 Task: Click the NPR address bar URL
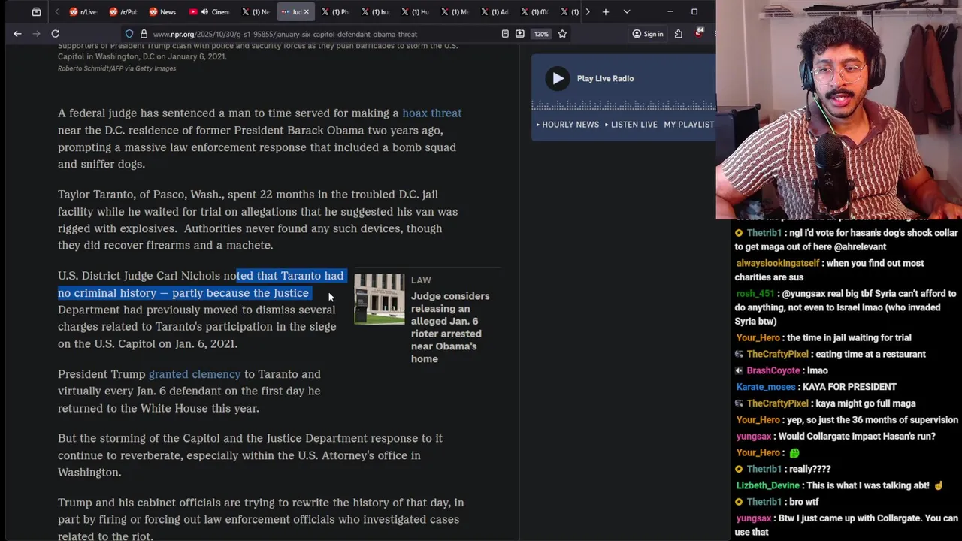click(x=285, y=34)
